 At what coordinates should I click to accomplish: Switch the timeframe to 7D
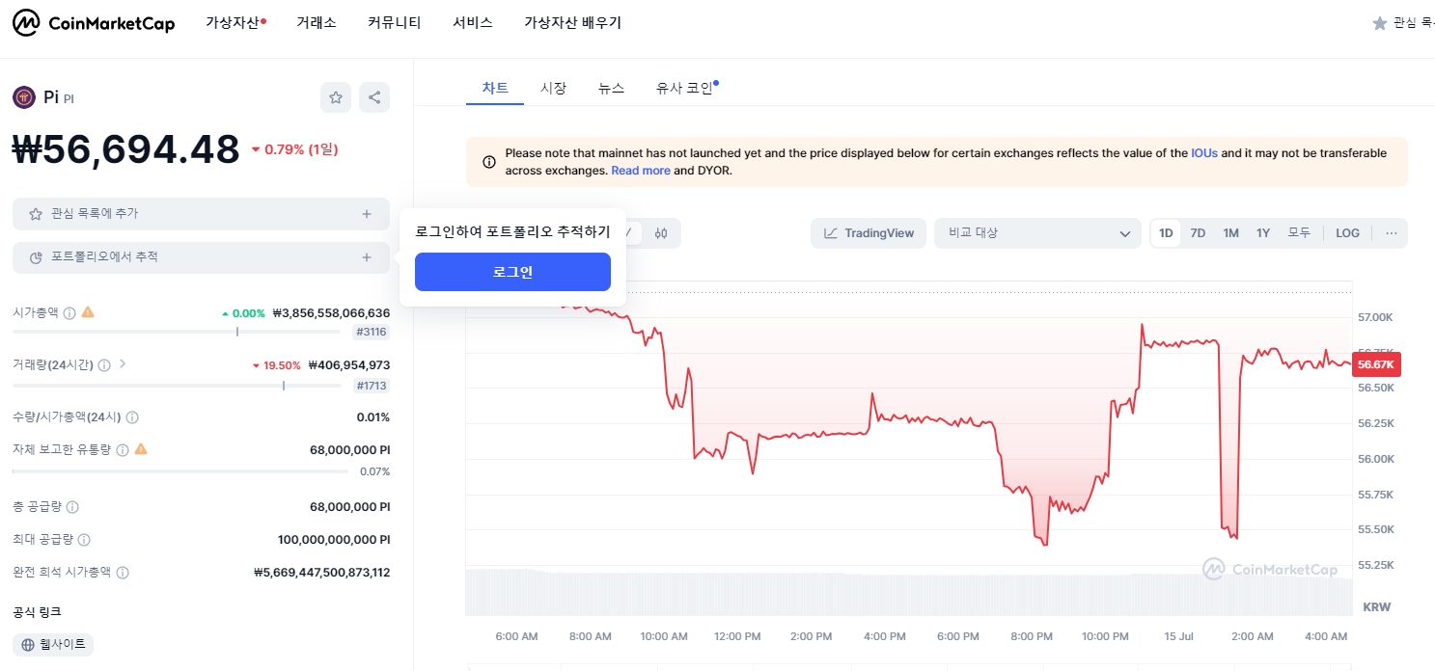[1198, 232]
